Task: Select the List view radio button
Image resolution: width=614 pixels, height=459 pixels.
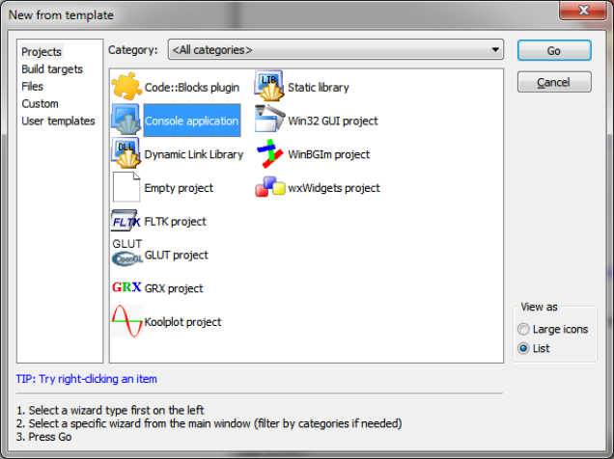Action: [x=523, y=348]
